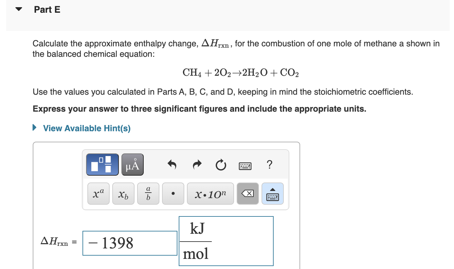454x269 pixels.
Task: Undo the last answer edit
Action: [172, 165]
